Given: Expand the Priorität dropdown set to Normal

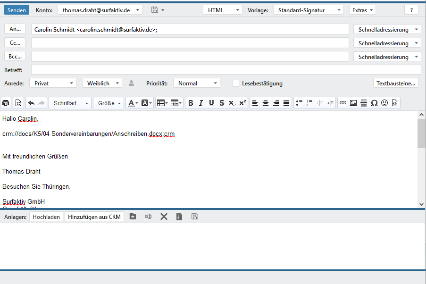Looking at the screenshot, I should click(x=196, y=84).
